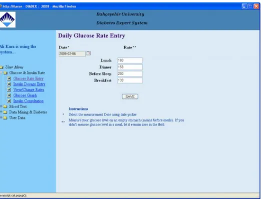263x199 pixels.
Task: Click the Date* field label
Action: tap(64, 47)
